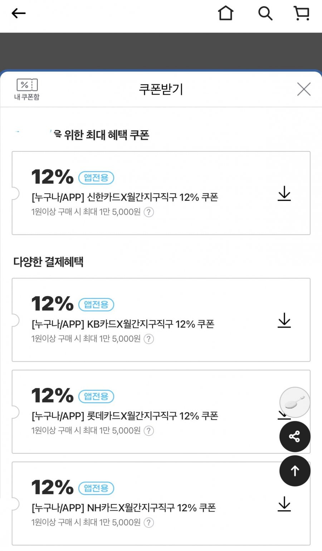Download the 신한카드 12% coupon
This screenshot has width=322, height=551.
point(284,193)
